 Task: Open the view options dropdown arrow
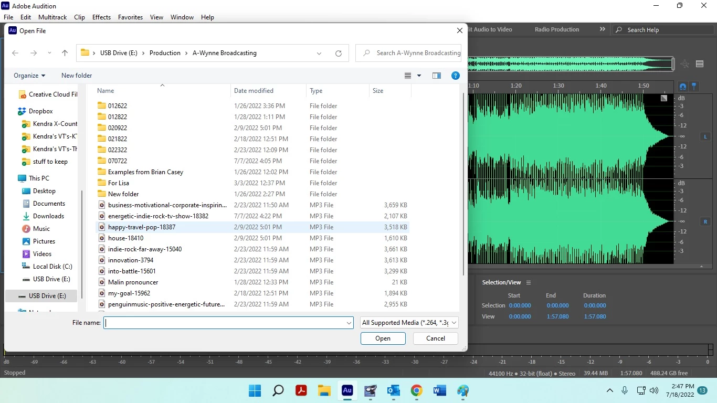coord(419,76)
